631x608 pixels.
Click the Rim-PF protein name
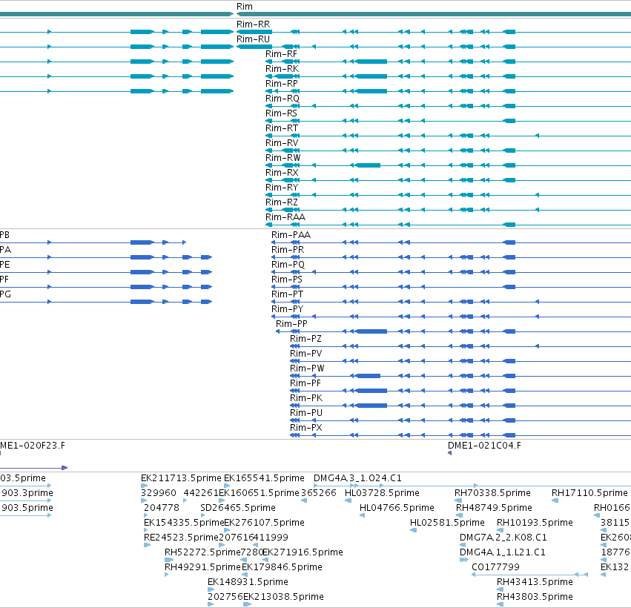305,383
